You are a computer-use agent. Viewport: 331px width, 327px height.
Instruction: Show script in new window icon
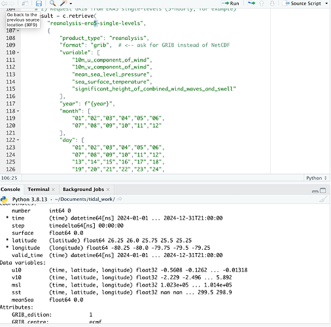25,3
